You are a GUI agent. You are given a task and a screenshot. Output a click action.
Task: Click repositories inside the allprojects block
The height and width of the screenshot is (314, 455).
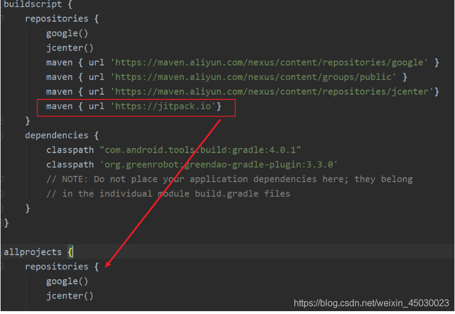[57, 267]
